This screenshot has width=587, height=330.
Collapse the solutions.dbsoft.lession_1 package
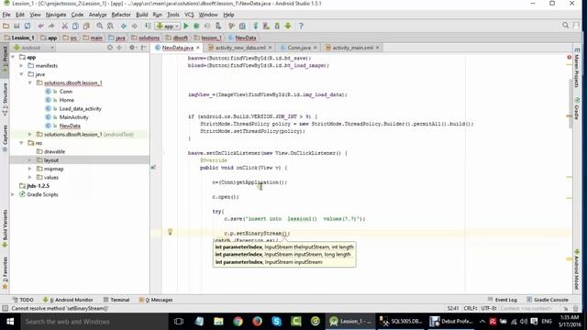[x=30, y=83]
